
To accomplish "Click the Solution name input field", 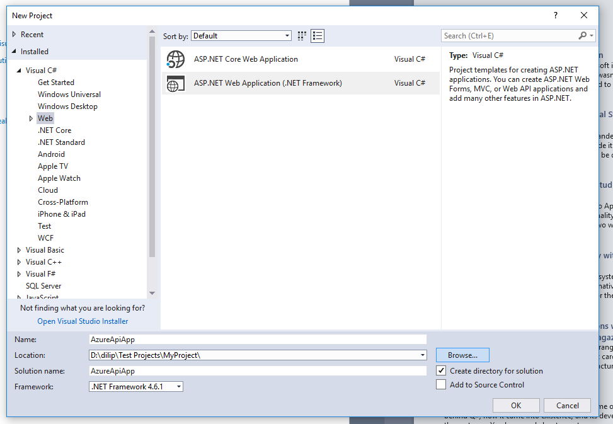I will (258, 371).
